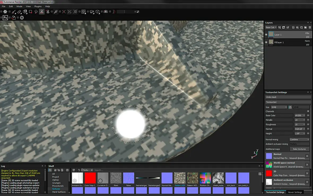313x196 pixels.
Task: Select the Smudge tool
Action: (36, 12)
